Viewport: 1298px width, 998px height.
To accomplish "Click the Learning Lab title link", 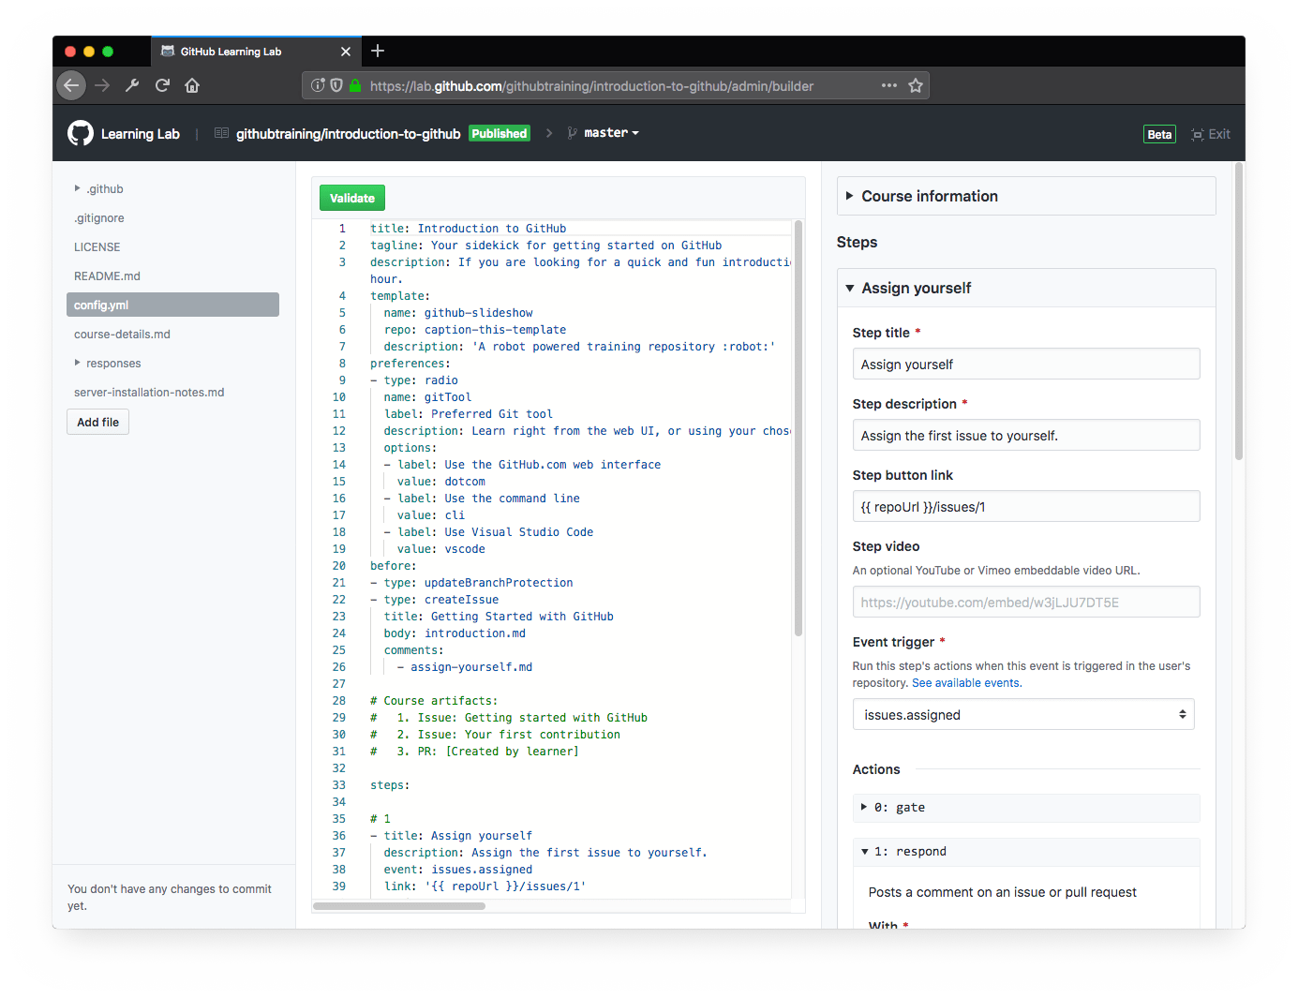I will 141,134.
